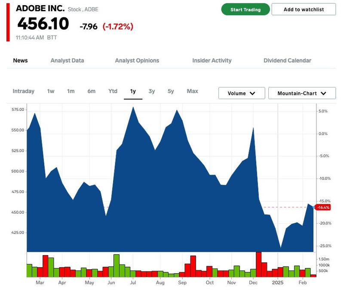Click the Dec date axis label
Viewport: 344px width, 293px height.
(x=253, y=283)
